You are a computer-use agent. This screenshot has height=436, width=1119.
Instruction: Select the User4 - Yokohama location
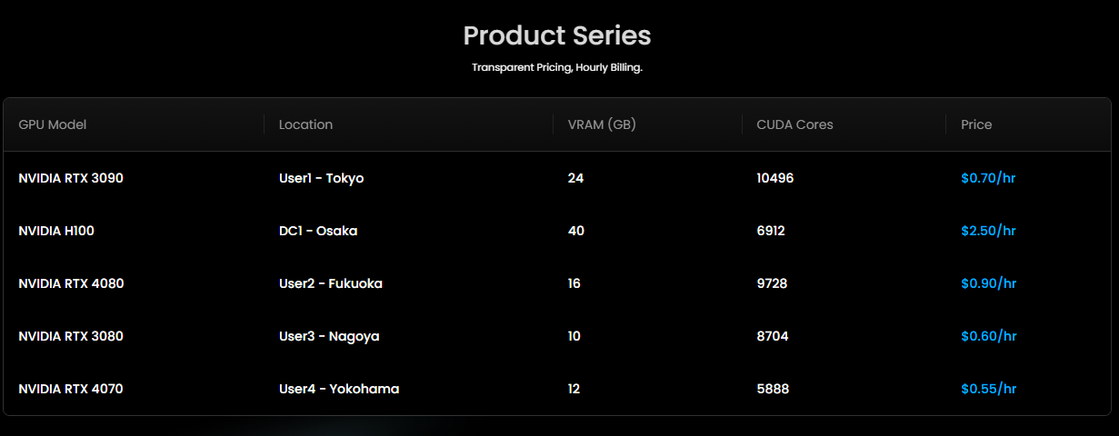click(339, 389)
